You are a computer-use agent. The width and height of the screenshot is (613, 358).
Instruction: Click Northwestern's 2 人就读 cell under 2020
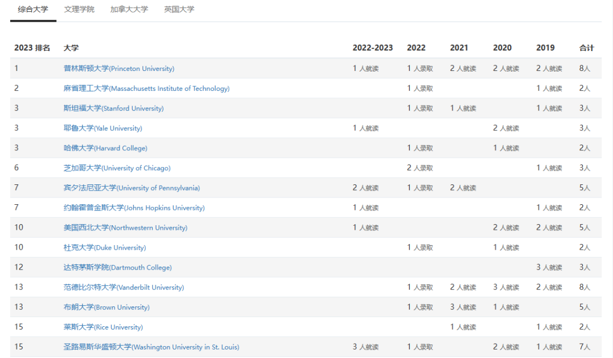click(x=506, y=228)
